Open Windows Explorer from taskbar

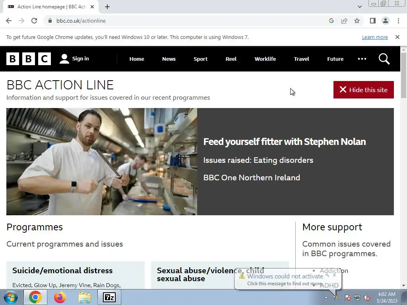tap(85, 297)
